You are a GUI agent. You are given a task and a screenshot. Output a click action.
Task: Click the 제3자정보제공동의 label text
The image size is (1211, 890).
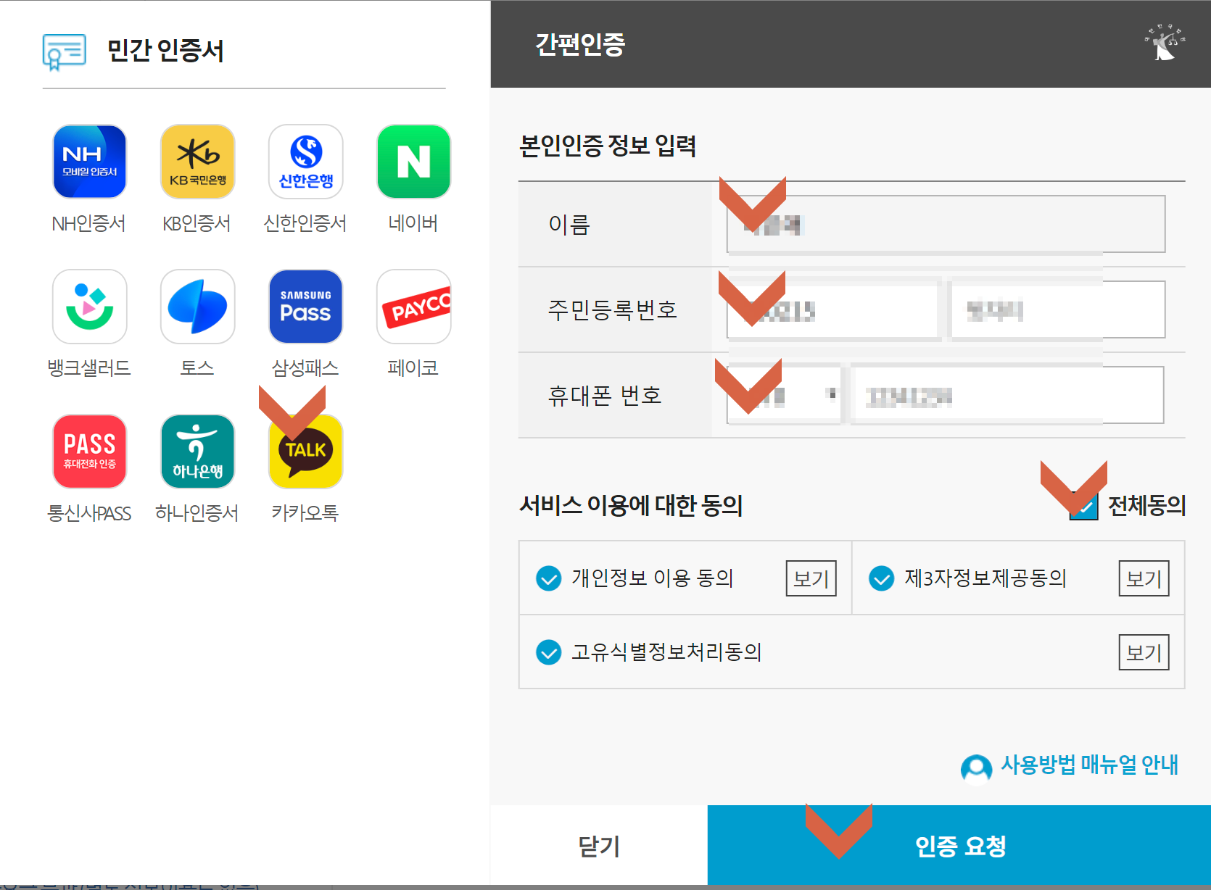click(x=985, y=578)
